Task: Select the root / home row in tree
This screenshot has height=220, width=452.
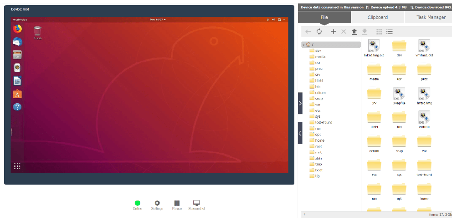Action: pyautogui.click(x=331, y=45)
